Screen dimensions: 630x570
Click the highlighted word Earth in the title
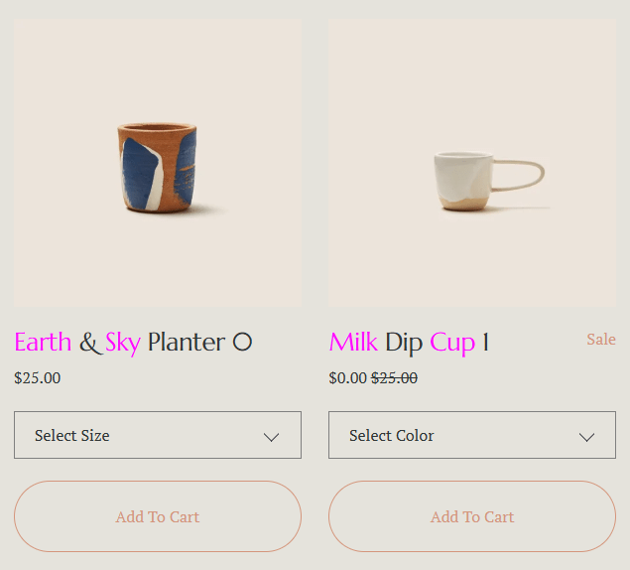(43, 342)
